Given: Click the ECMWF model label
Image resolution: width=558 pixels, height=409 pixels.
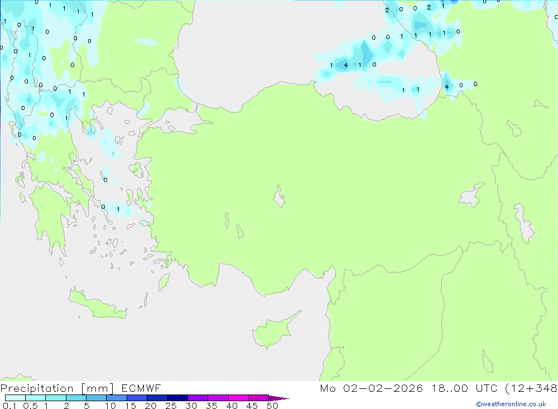Looking at the screenshot, I should click(141, 388).
